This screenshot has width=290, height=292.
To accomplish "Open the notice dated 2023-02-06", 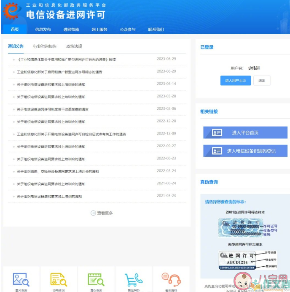I will [53, 109].
